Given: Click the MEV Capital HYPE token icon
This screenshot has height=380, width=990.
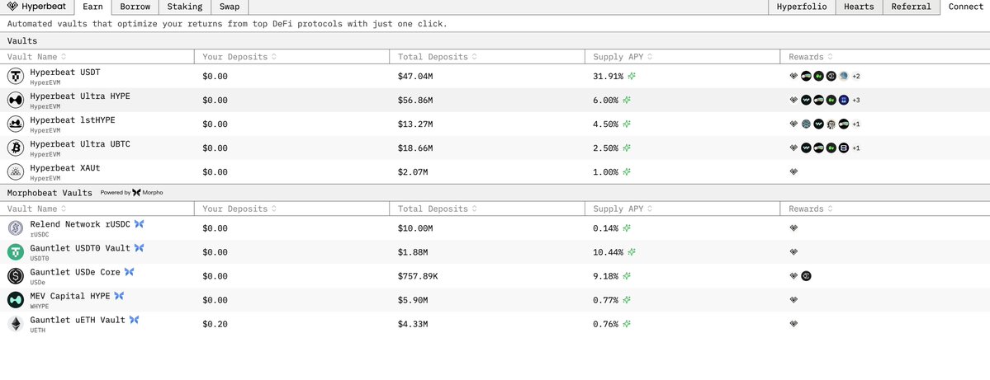Looking at the screenshot, I should coord(15,300).
